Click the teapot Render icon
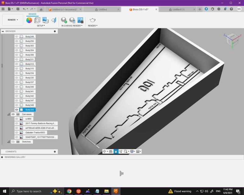 pos(92,20)
